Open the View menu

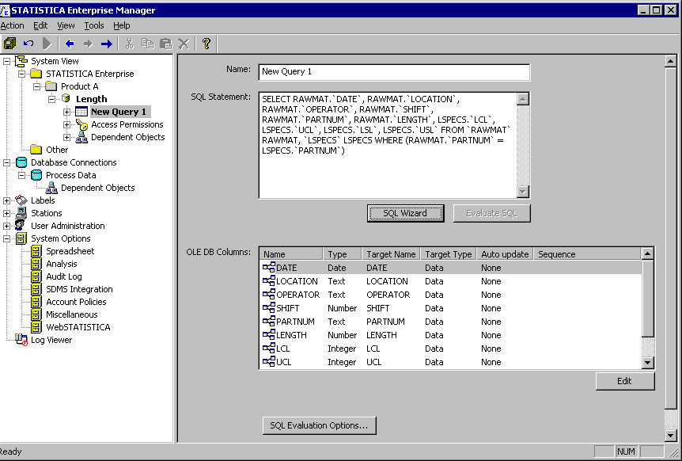click(66, 25)
